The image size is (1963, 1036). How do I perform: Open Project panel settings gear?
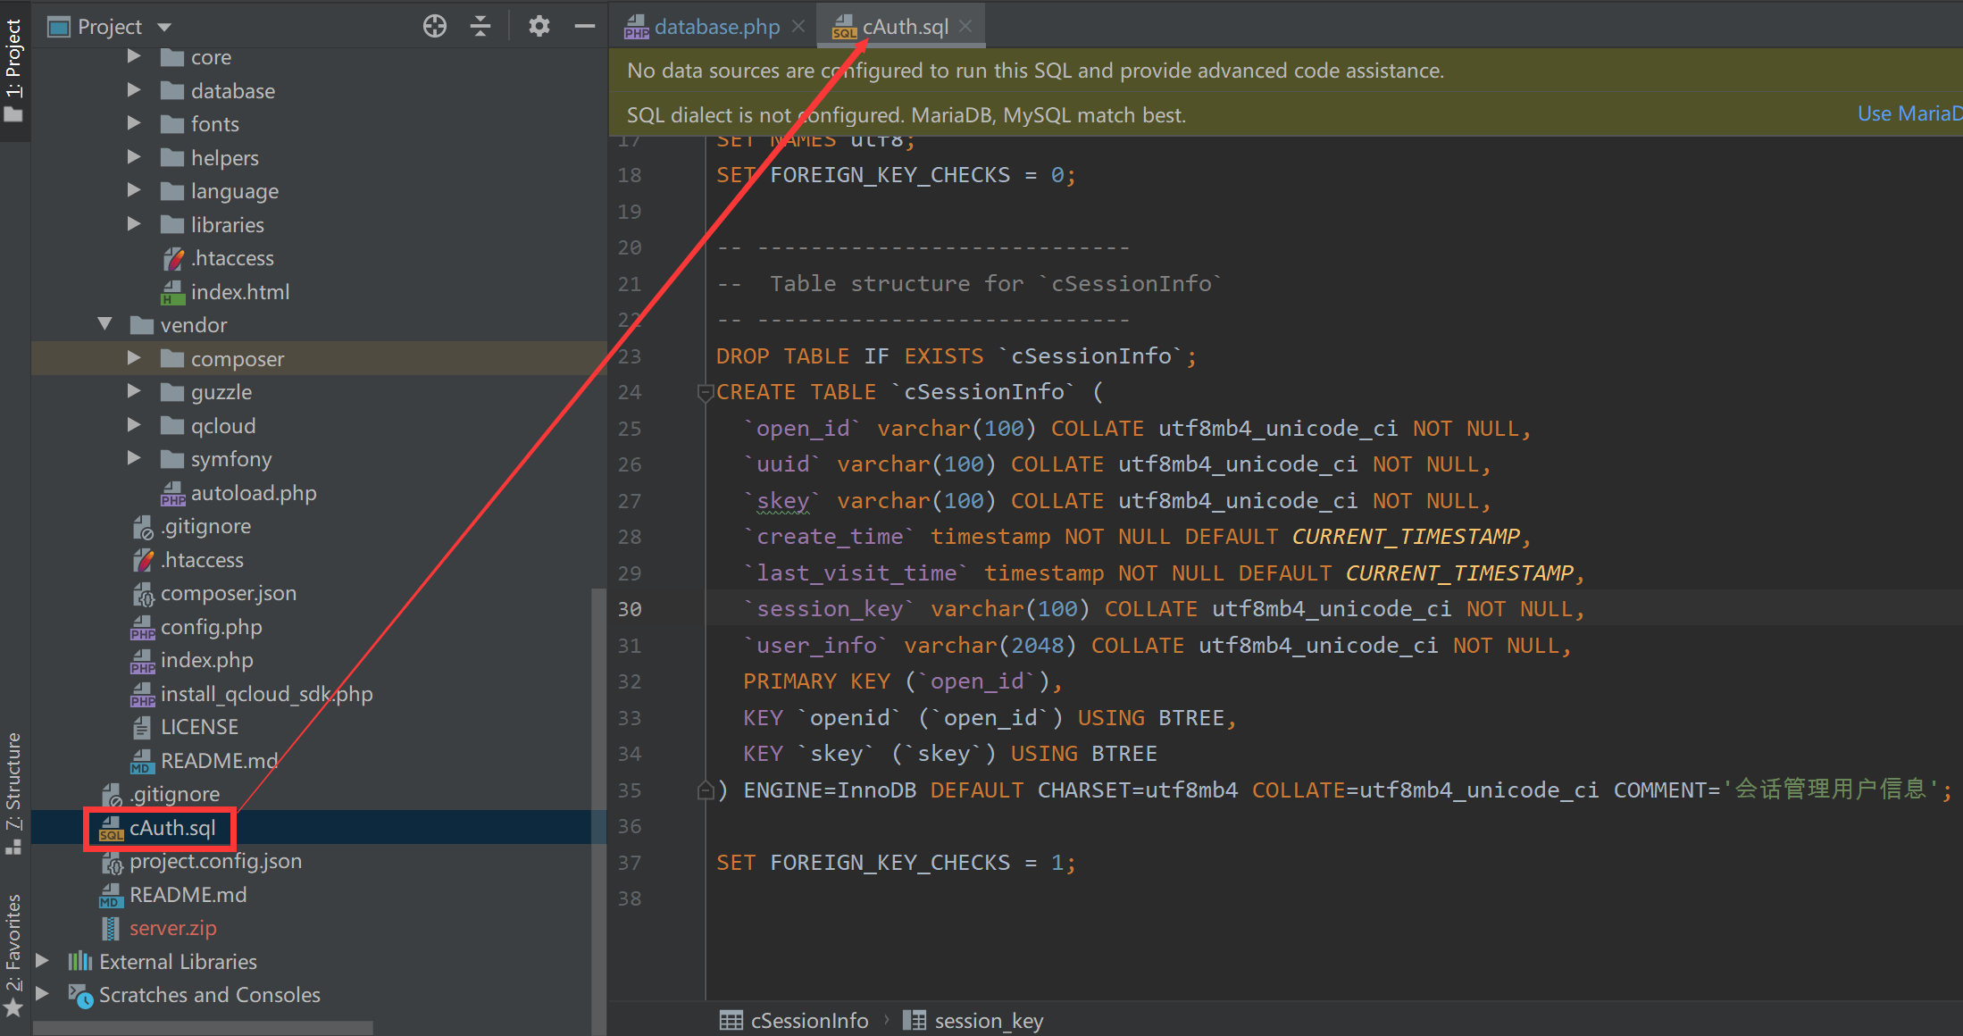(539, 27)
